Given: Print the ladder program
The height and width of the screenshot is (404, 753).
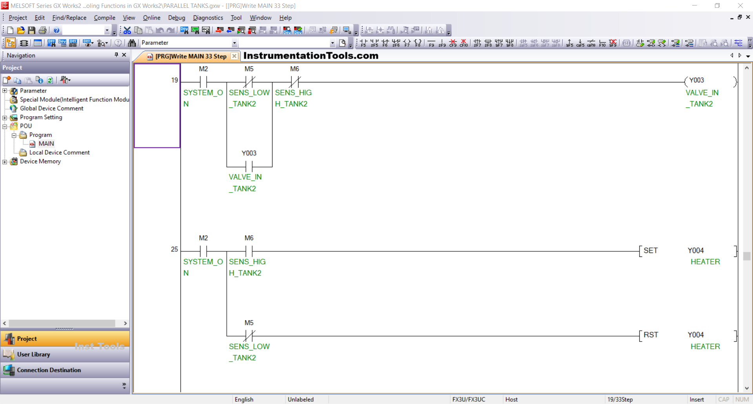Looking at the screenshot, I should tap(43, 30).
